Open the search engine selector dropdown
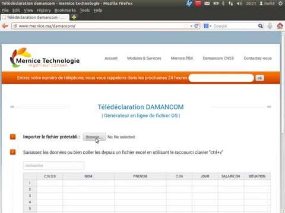 coord(207,26)
